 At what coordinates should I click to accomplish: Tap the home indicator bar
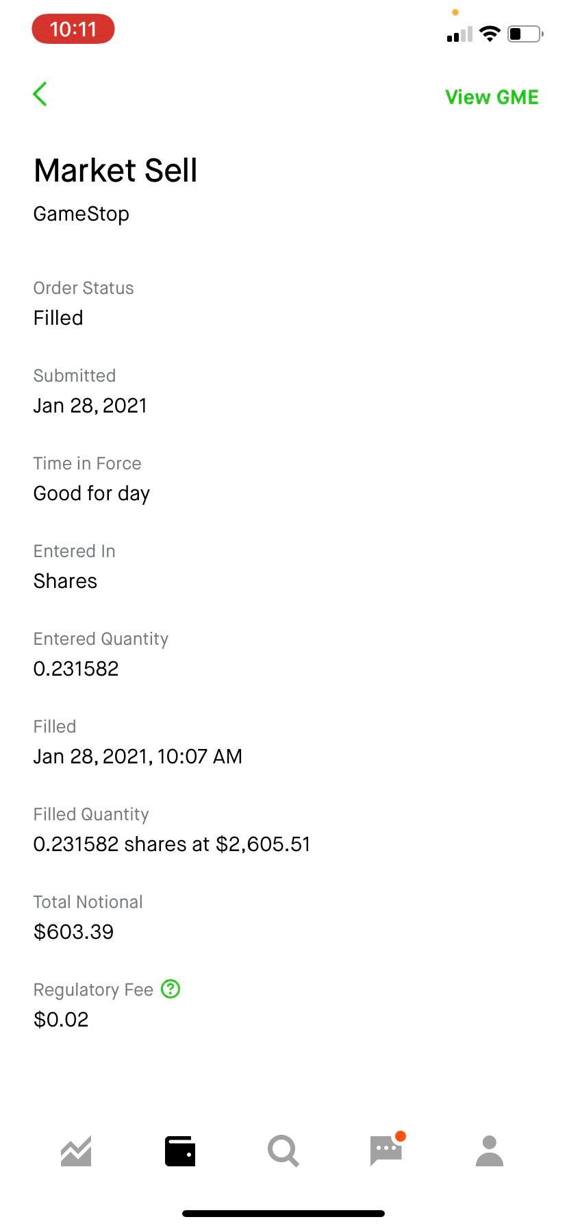click(283, 1213)
